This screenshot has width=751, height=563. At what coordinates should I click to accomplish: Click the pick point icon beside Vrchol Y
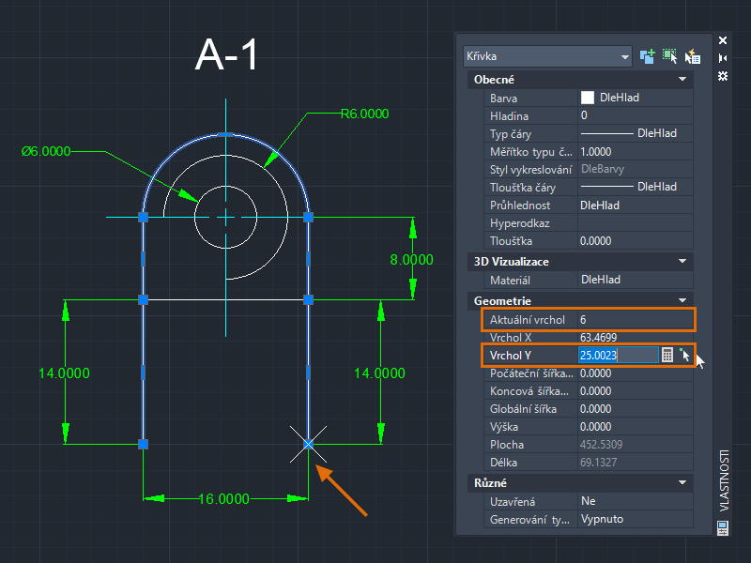[x=685, y=355]
